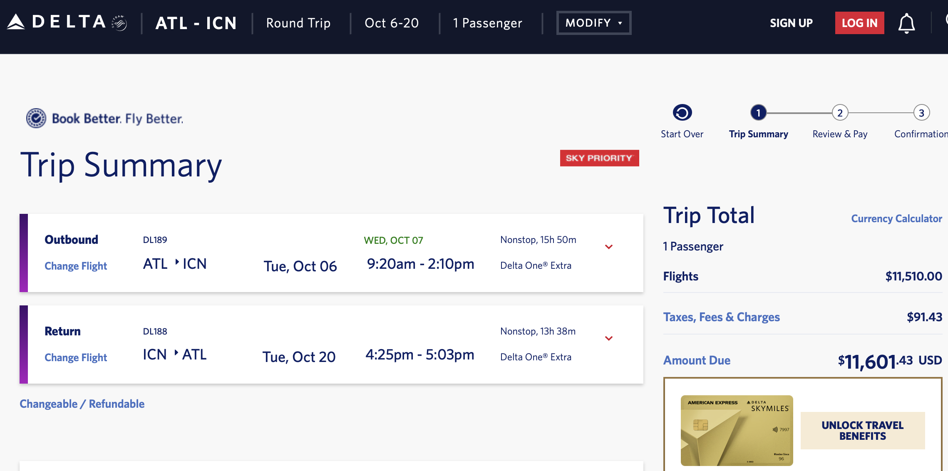This screenshot has width=948, height=471.
Task: Click the SIGN UP menu item
Action: (x=791, y=23)
